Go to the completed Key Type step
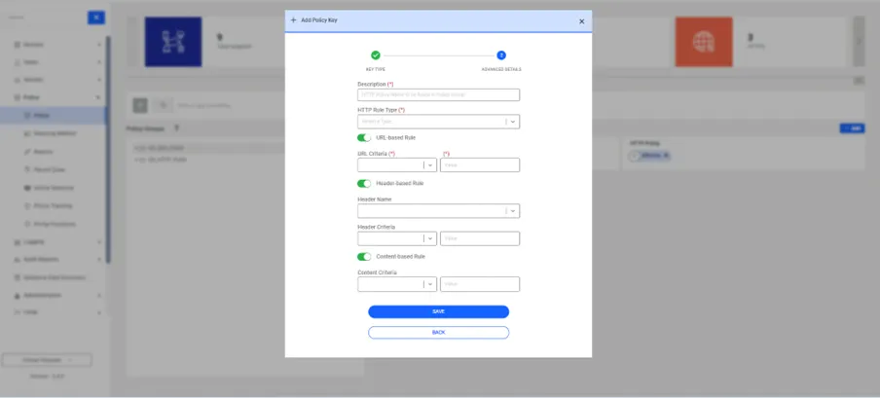880x398 pixels. [x=376, y=55]
